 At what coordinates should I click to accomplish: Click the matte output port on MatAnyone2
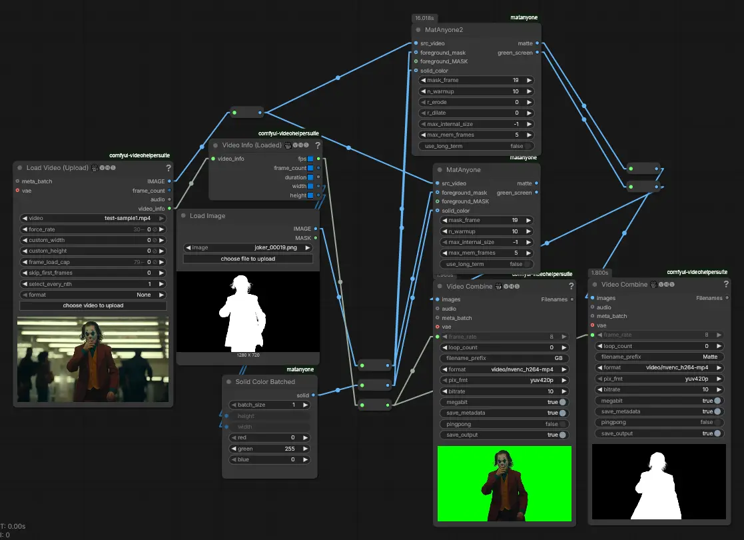538,43
